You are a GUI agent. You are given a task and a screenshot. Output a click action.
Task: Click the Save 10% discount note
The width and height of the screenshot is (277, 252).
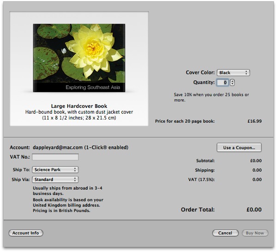click(x=211, y=97)
